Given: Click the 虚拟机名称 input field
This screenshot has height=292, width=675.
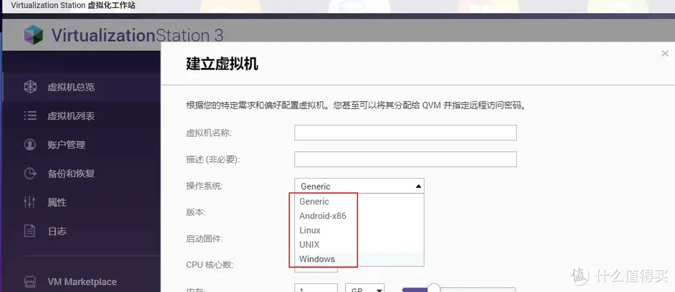Looking at the screenshot, I should pyautogui.click(x=406, y=133).
